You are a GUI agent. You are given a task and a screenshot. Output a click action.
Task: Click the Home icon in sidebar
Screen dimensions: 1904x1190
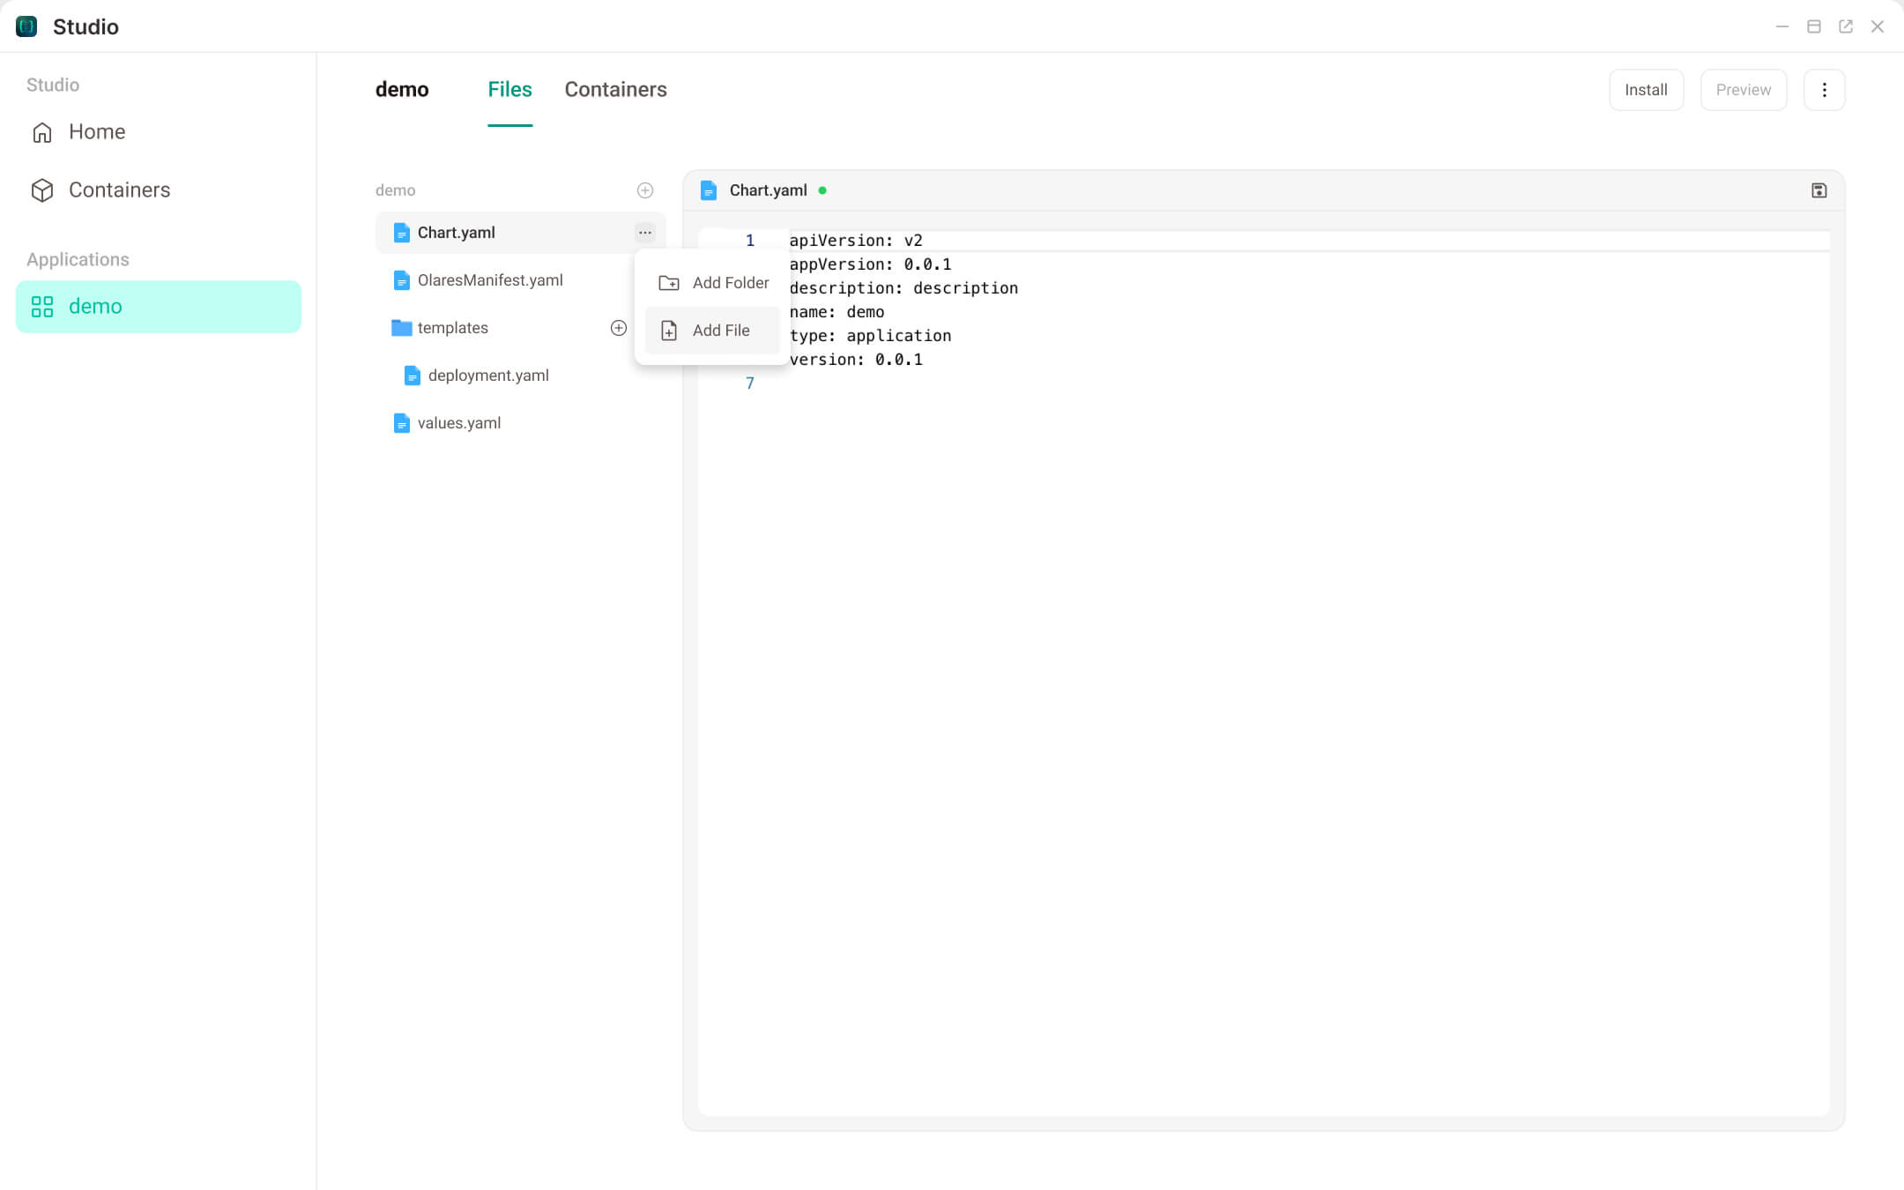[41, 132]
